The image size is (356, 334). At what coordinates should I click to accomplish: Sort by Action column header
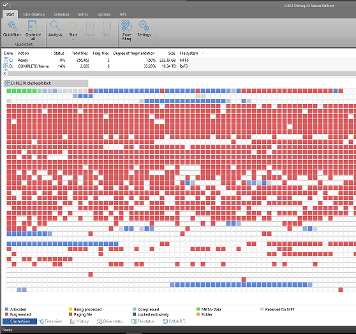(24, 54)
